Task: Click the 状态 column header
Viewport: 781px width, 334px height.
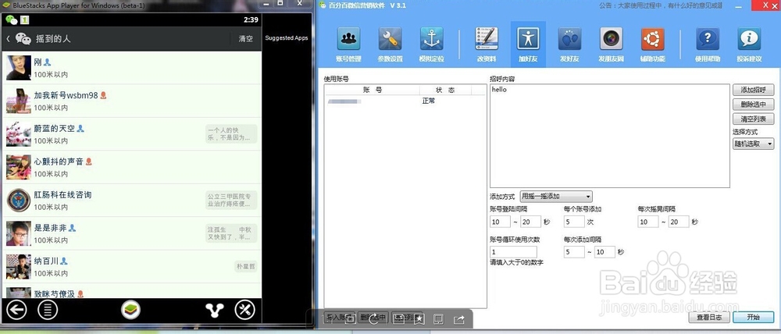Action: (x=445, y=90)
